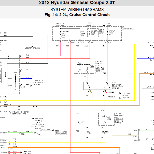Screen dimensions: 154x154
Task: Click the 'MICOM' block label
Action: [6, 75]
